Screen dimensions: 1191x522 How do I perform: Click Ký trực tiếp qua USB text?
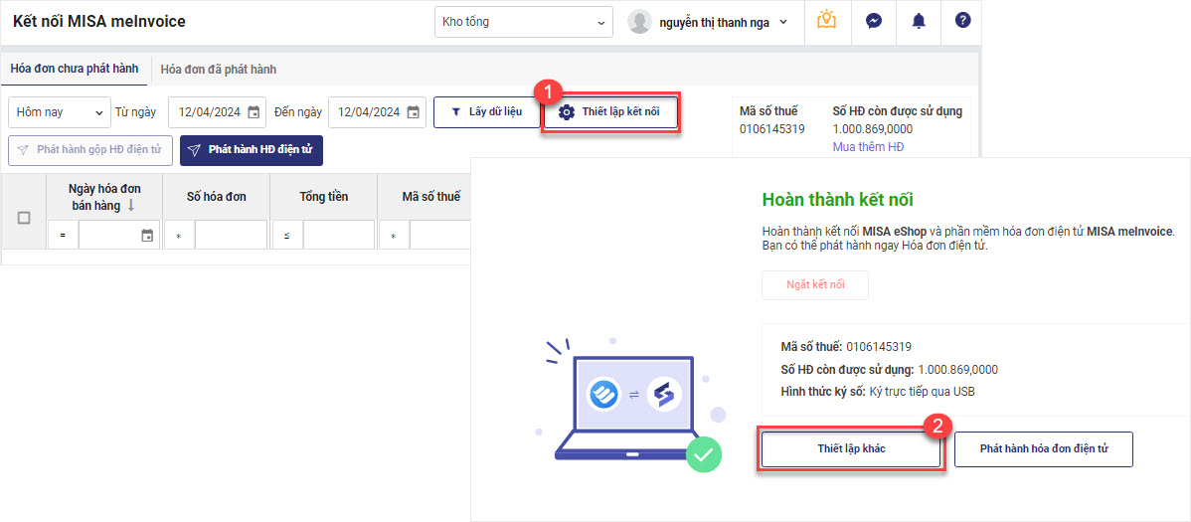(x=922, y=392)
